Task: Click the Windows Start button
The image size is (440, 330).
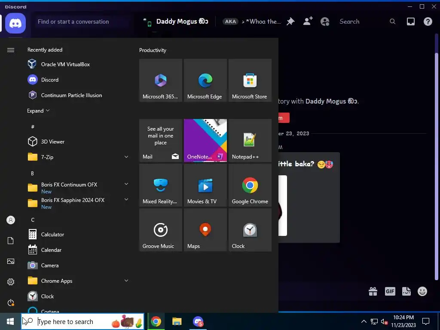Action: click(x=10, y=321)
